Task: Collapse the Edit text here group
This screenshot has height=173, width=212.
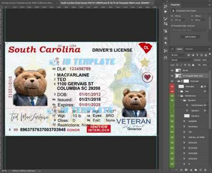Action: (x=179, y=96)
